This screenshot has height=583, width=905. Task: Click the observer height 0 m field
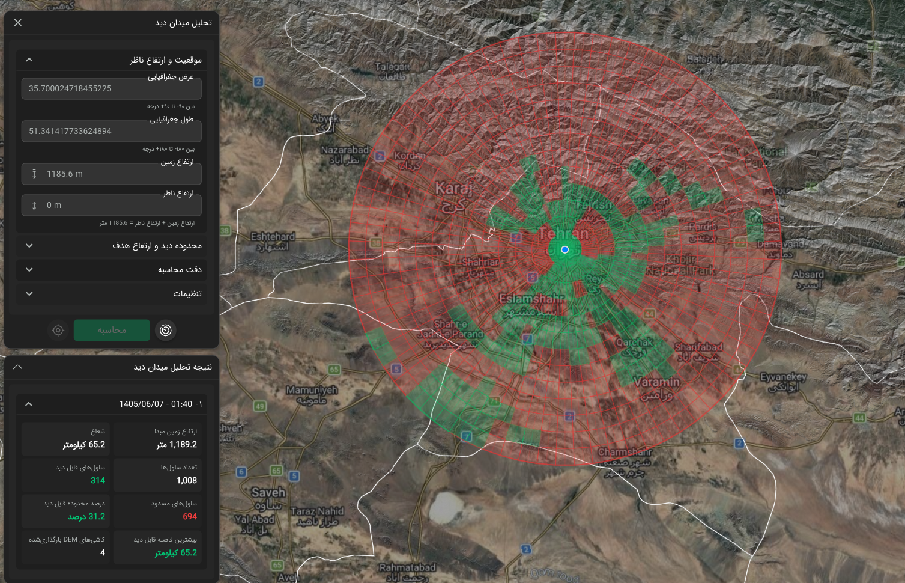(112, 205)
